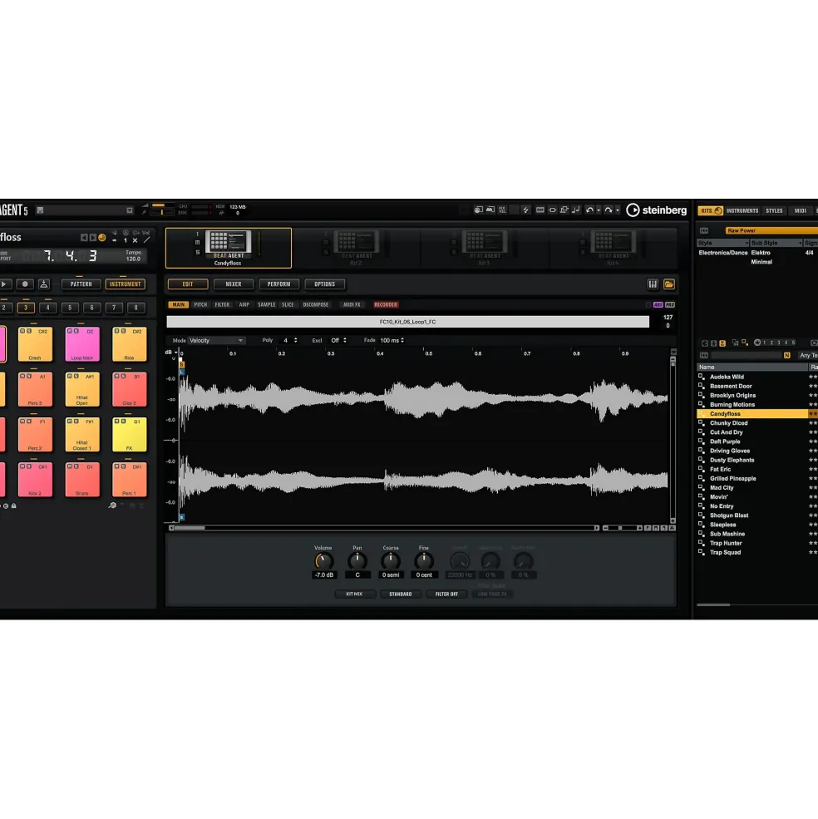
Task: Click the redo arrow icon
Action: (x=609, y=210)
